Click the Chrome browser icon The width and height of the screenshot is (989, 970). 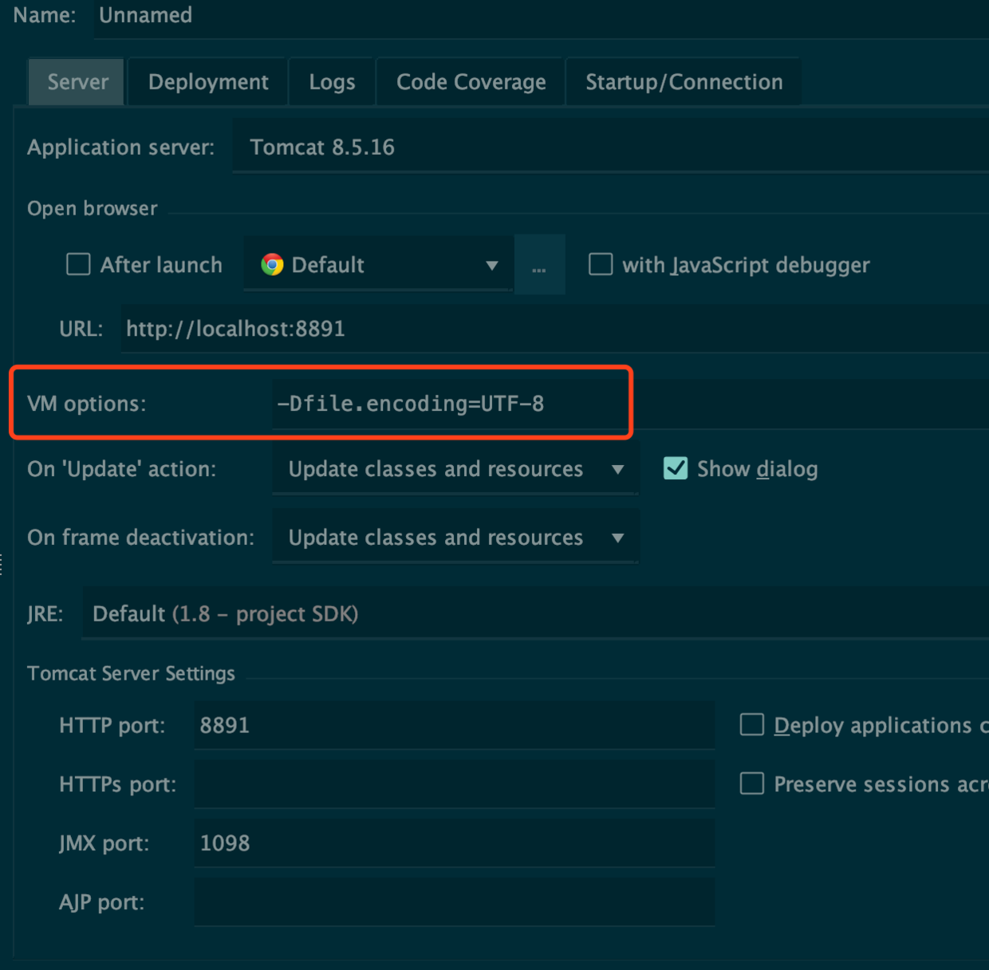click(x=273, y=265)
